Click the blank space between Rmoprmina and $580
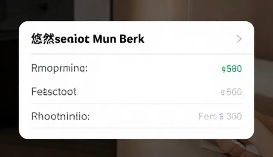This screenshot has width=273, height=157. tap(154, 69)
